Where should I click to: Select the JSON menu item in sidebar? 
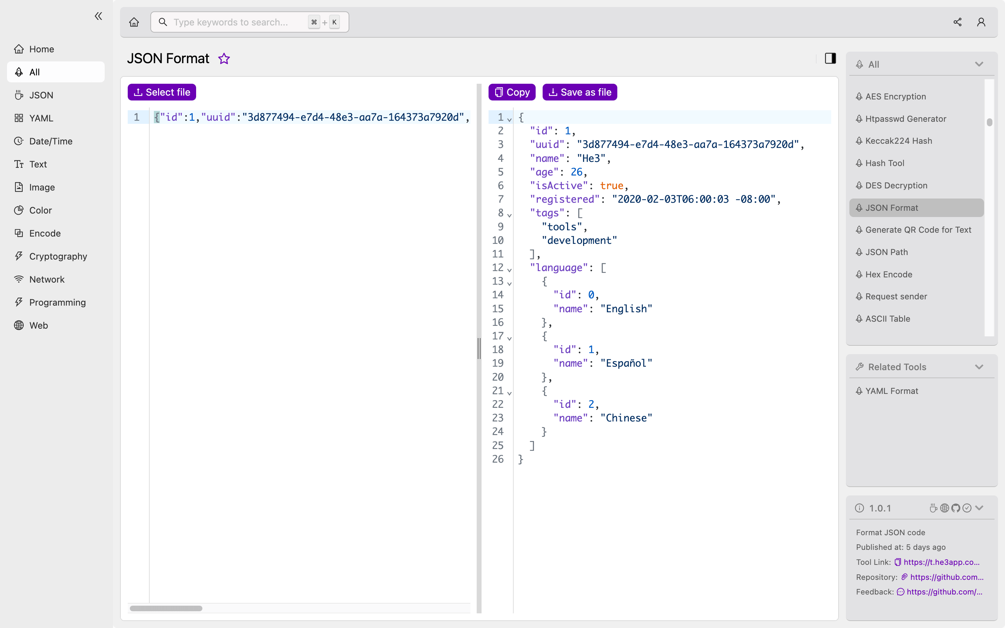40,95
